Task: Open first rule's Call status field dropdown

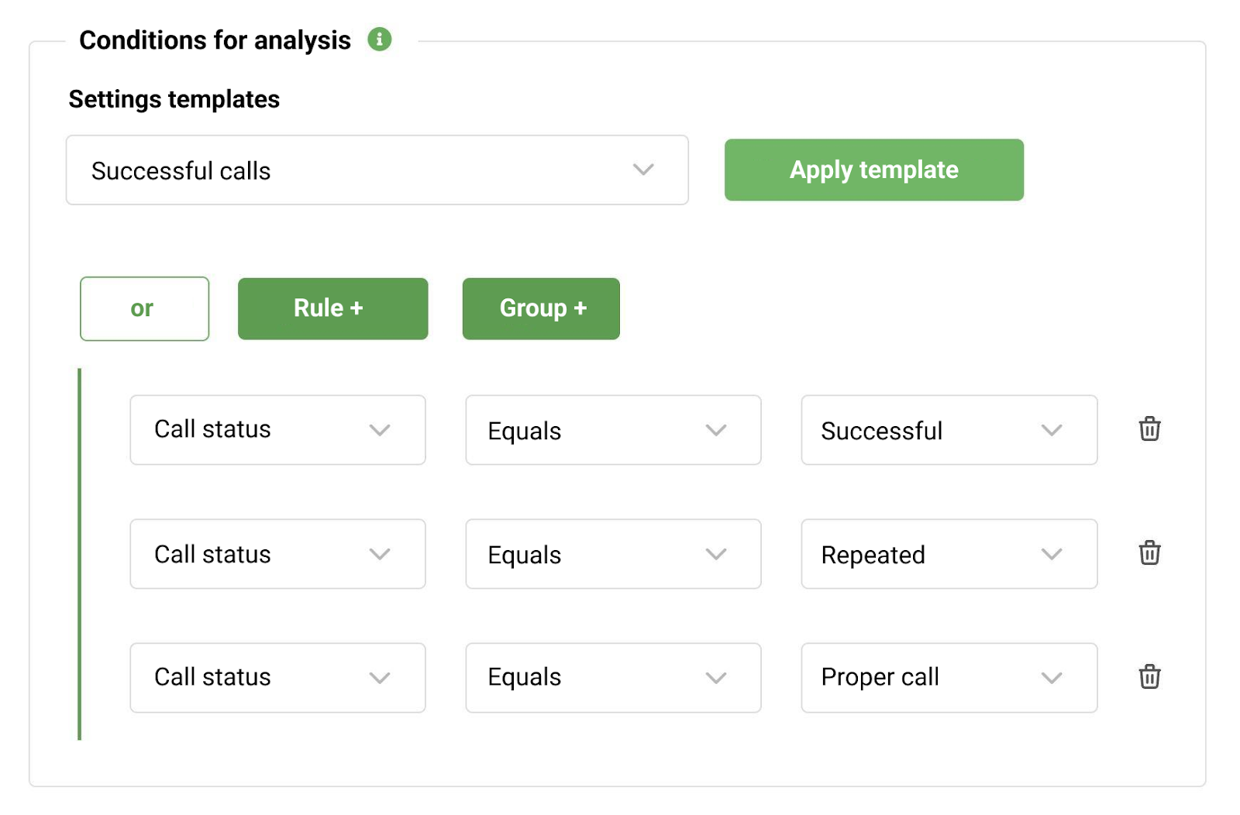Action: click(277, 430)
